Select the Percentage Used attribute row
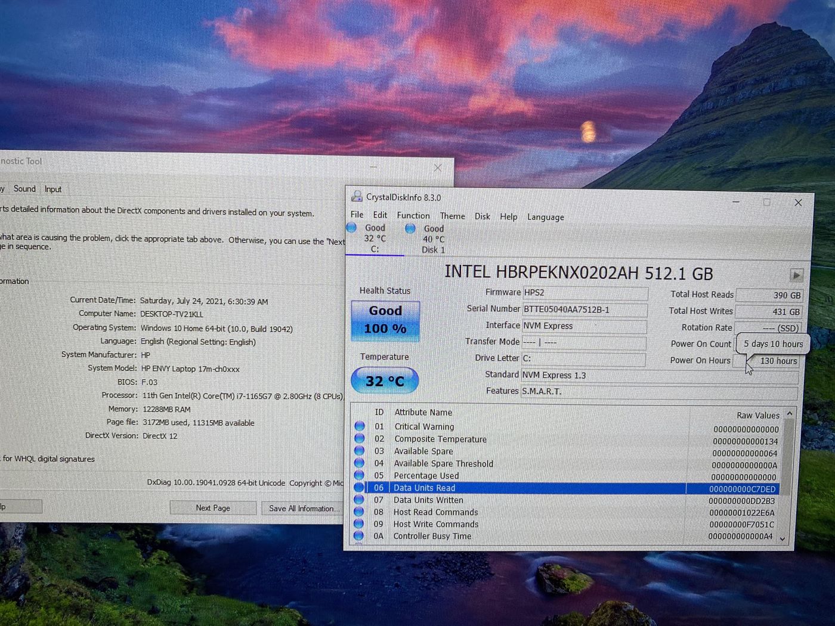The height and width of the screenshot is (626, 835). tap(567, 476)
